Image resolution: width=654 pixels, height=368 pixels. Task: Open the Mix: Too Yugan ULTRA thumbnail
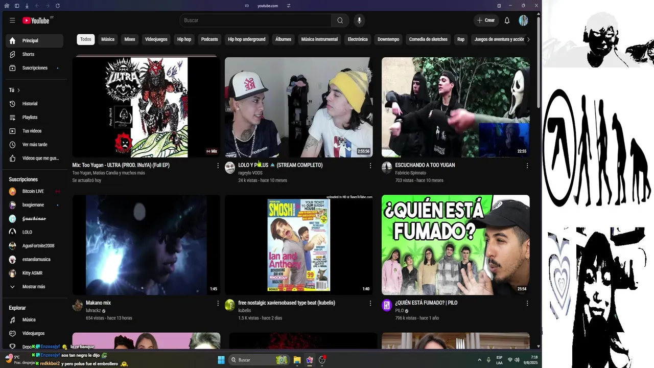pyautogui.click(x=146, y=107)
